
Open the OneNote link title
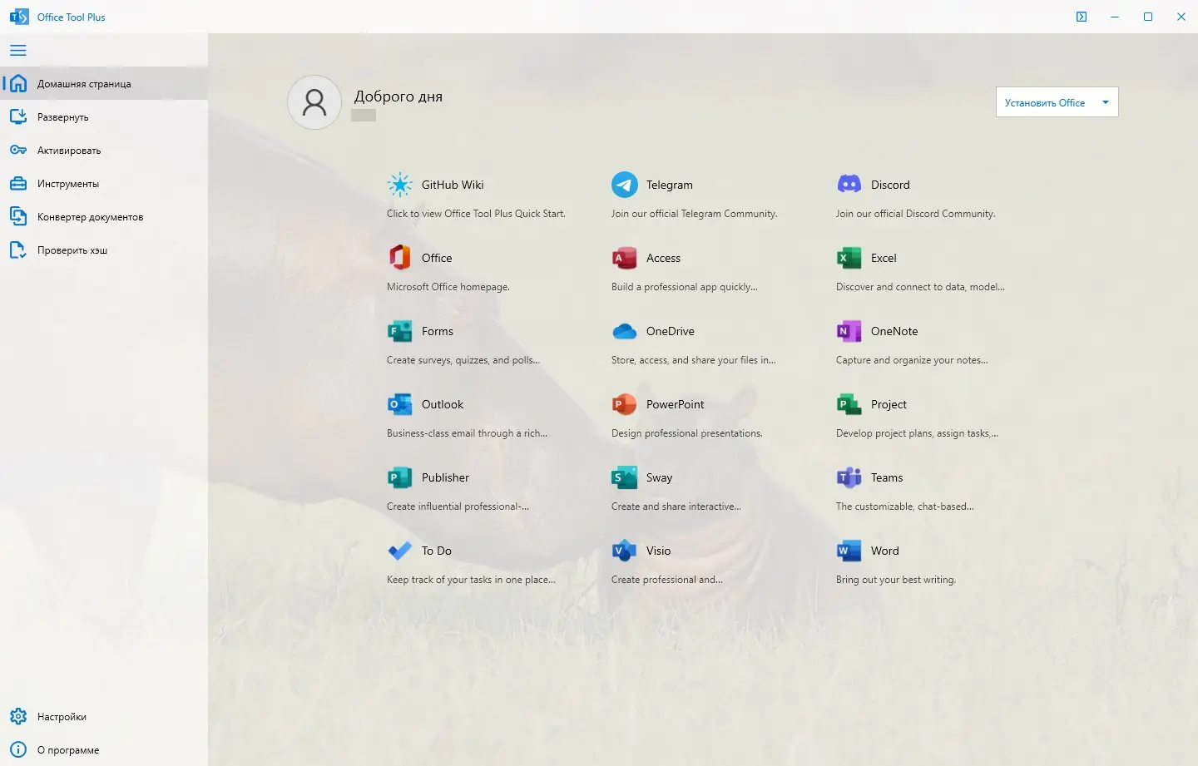click(x=894, y=331)
